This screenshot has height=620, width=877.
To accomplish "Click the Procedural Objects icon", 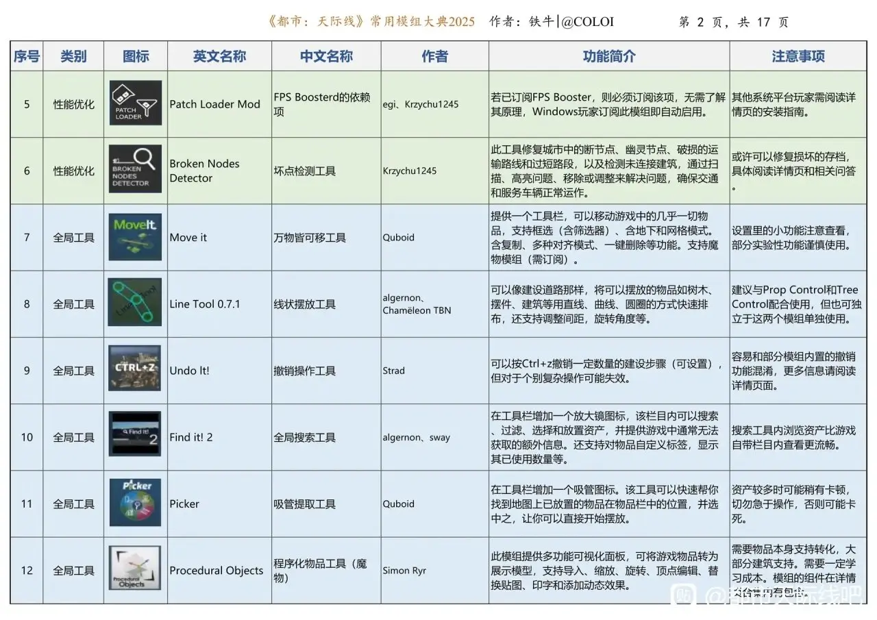I will [135, 569].
